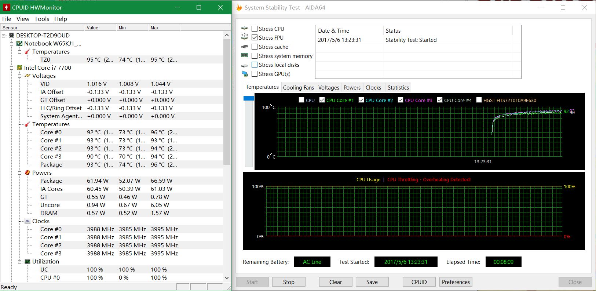596x291 pixels.
Task: Stop the running stability test
Action: [289, 282]
